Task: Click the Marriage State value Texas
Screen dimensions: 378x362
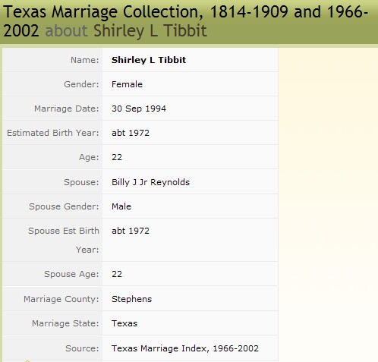Action: tap(124, 323)
